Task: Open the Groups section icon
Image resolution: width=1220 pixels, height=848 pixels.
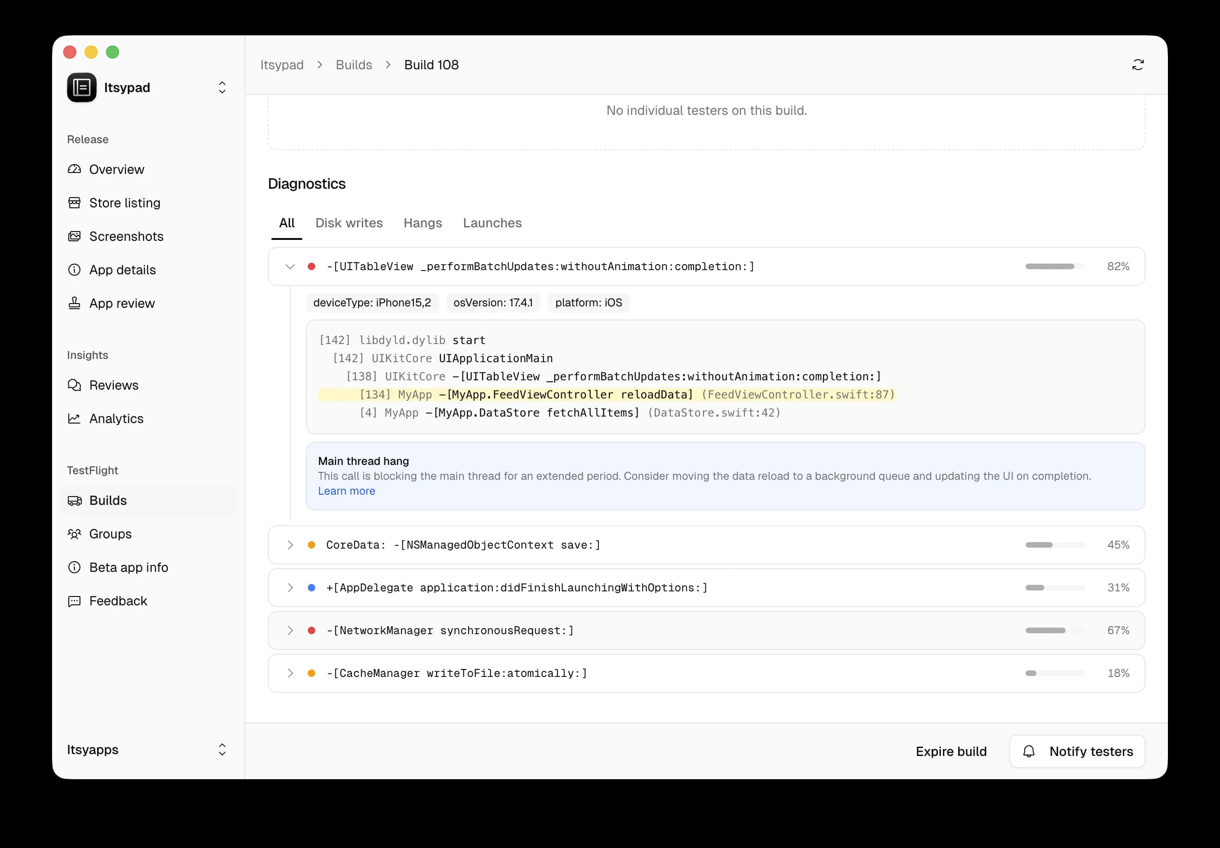Action: 75,533
